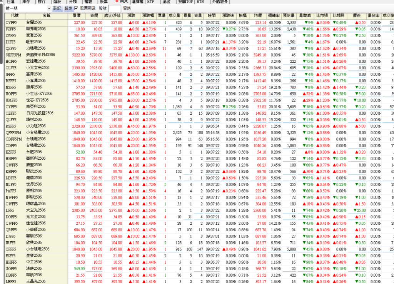Select the OVFF5 code cell
Viewport: 394px width, 284px height.
11,23
